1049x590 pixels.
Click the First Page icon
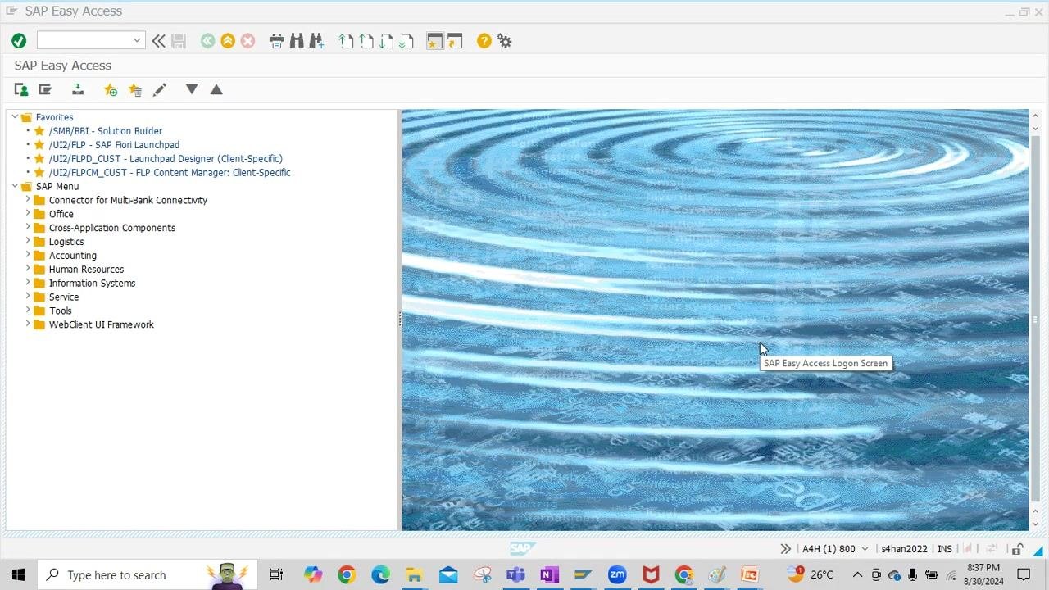pyautogui.click(x=347, y=41)
